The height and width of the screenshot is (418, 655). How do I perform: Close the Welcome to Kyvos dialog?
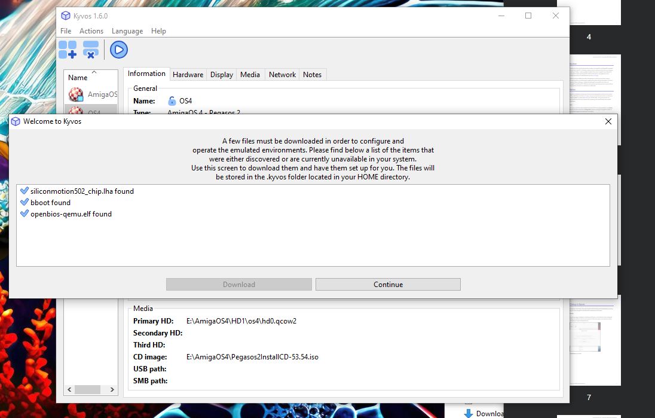pos(608,121)
